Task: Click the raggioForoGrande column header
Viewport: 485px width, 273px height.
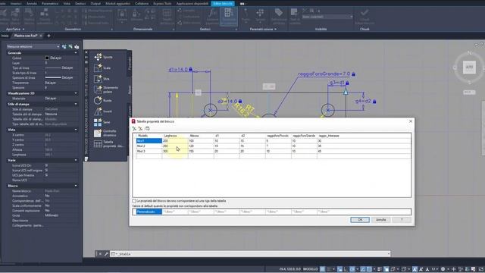Action: pos(304,136)
